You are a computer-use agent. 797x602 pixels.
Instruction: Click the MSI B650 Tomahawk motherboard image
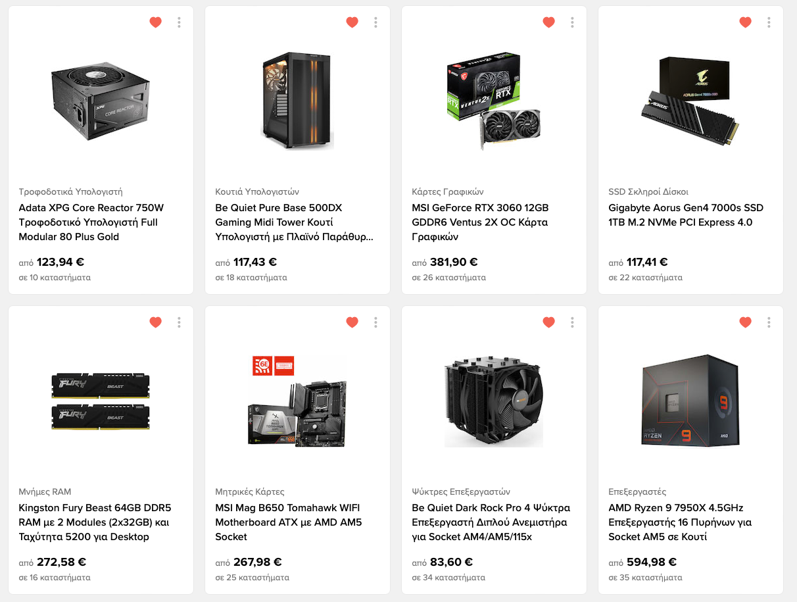coord(297,401)
